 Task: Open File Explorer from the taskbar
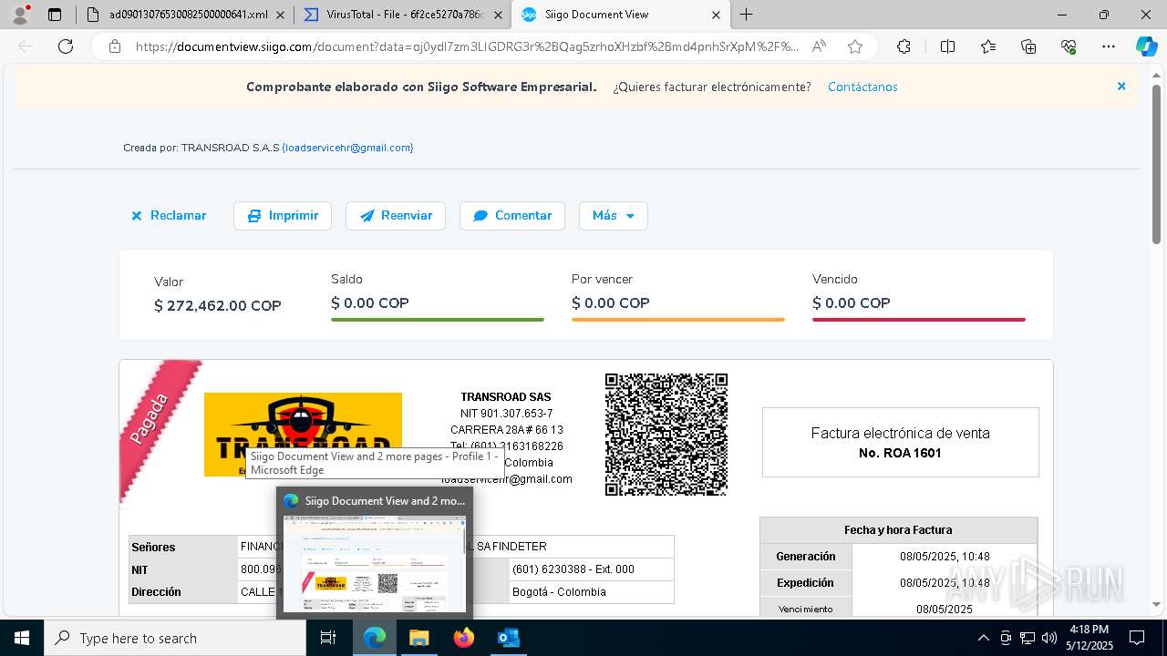click(x=418, y=638)
